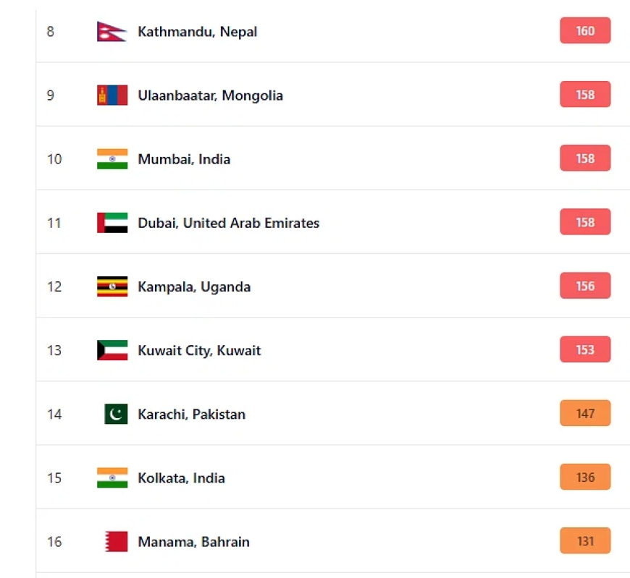
Task: Open the Dubai, United Arab Emirates link
Action: click(x=228, y=223)
